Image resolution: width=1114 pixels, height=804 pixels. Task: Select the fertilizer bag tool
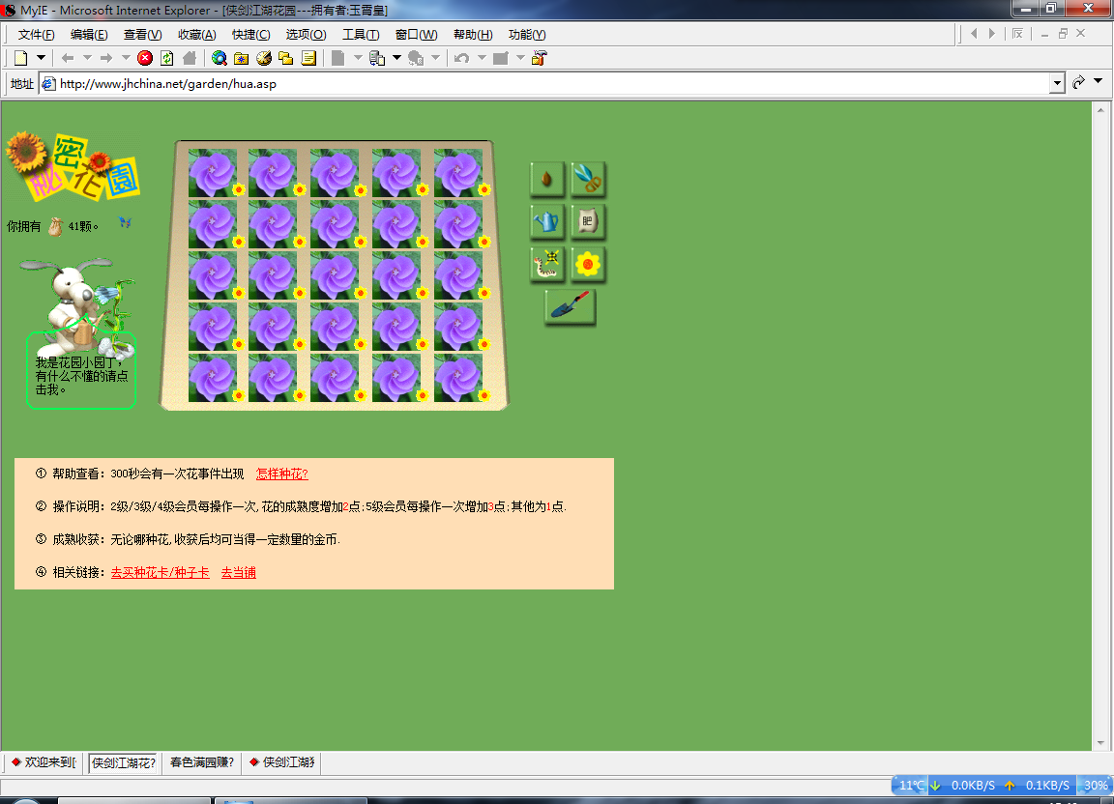pos(588,221)
